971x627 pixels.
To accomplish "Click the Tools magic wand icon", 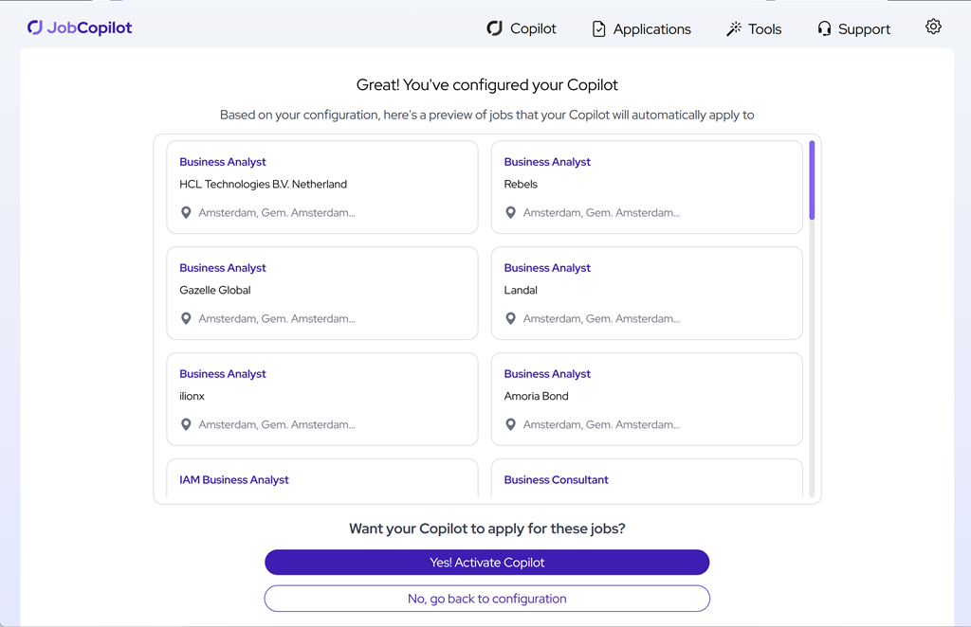I will pos(734,29).
